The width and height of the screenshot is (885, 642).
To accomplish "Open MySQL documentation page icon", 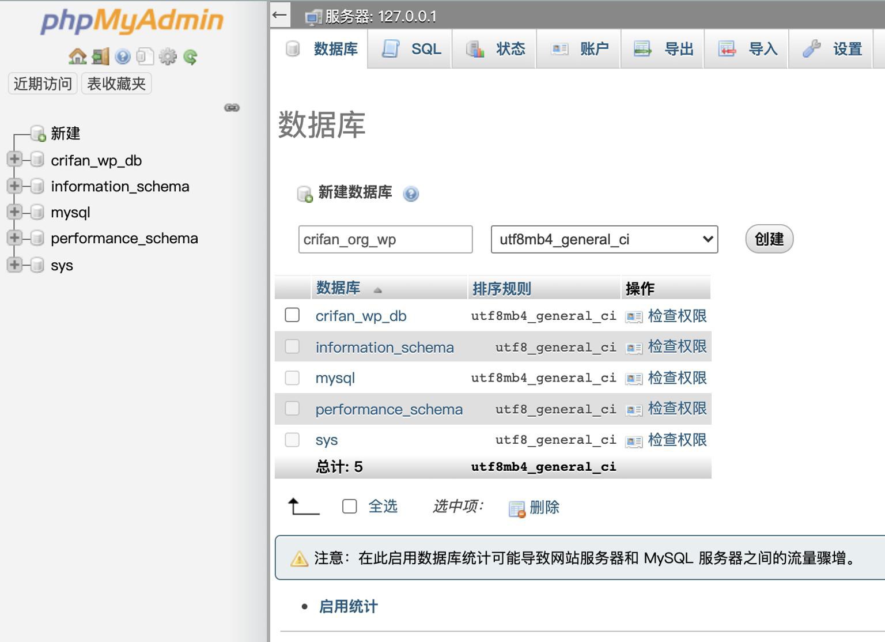I will click(x=145, y=56).
